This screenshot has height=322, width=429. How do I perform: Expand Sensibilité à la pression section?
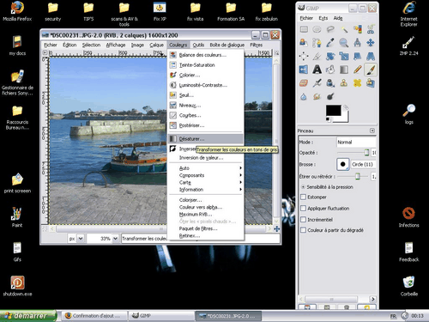click(x=303, y=187)
